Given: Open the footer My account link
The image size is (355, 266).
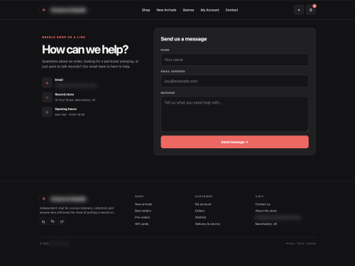Looking at the screenshot, I should click(x=203, y=204).
